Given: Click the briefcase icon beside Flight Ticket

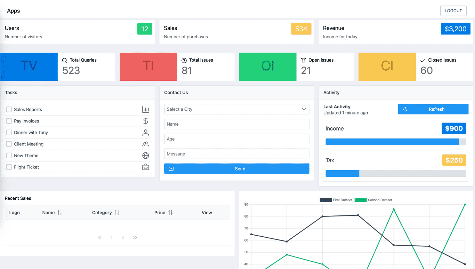Looking at the screenshot, I should coord(146,167).
